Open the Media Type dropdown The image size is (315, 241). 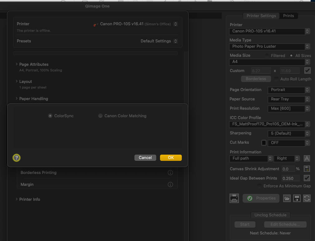(269, 46)
